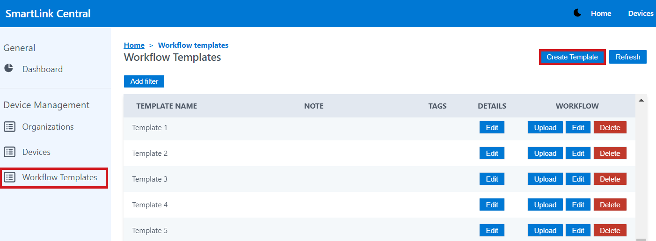The width and height of the screenshot is (656, 241).
Task: Click the scrollbar up arrow
Action: pyautogui.click(x=641, y=100)
